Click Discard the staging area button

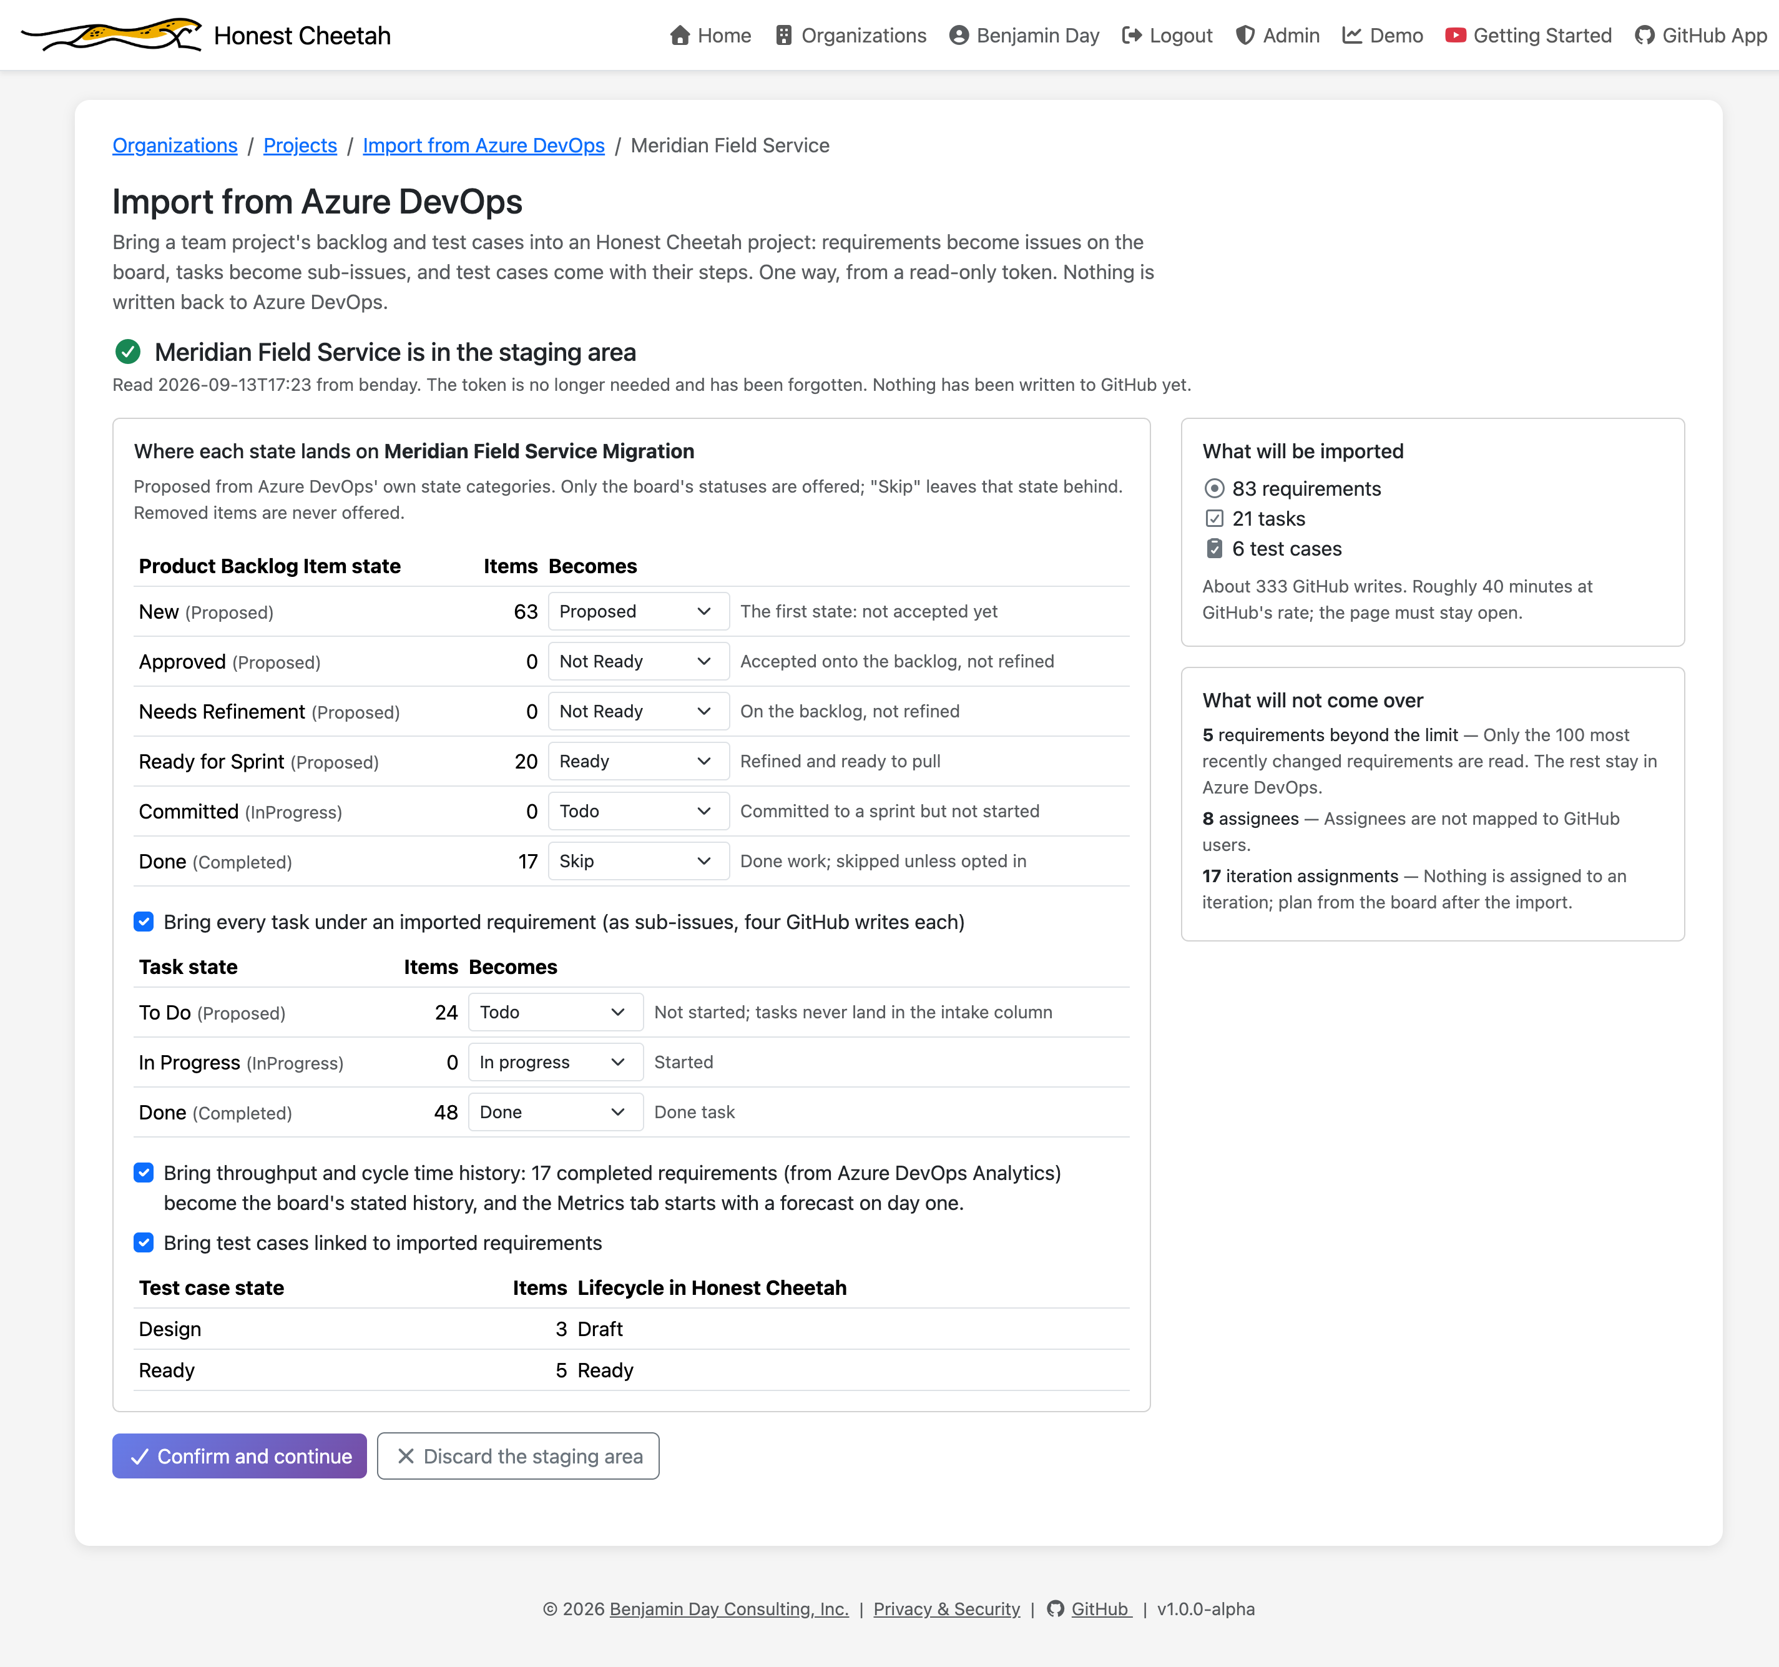(518, 1457)
